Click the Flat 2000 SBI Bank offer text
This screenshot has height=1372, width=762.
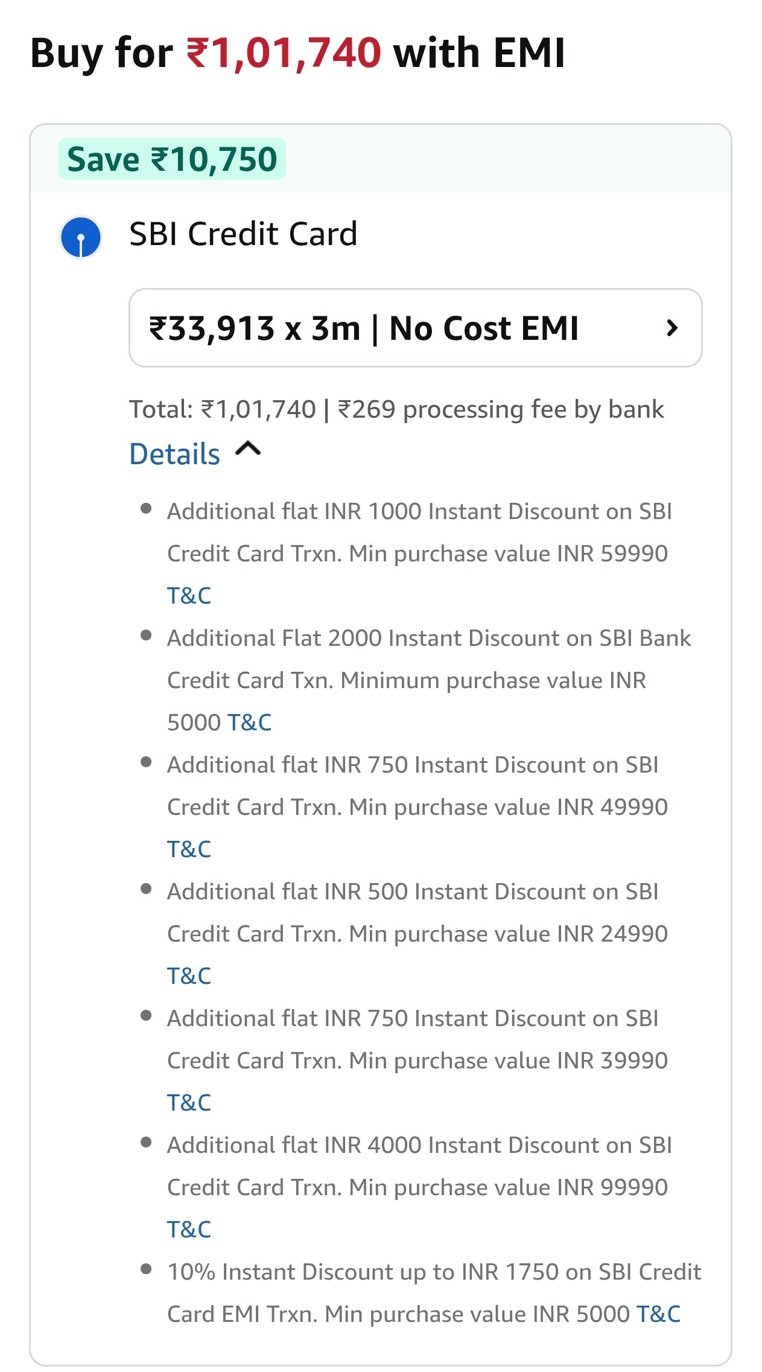click(x=428, y=659)
